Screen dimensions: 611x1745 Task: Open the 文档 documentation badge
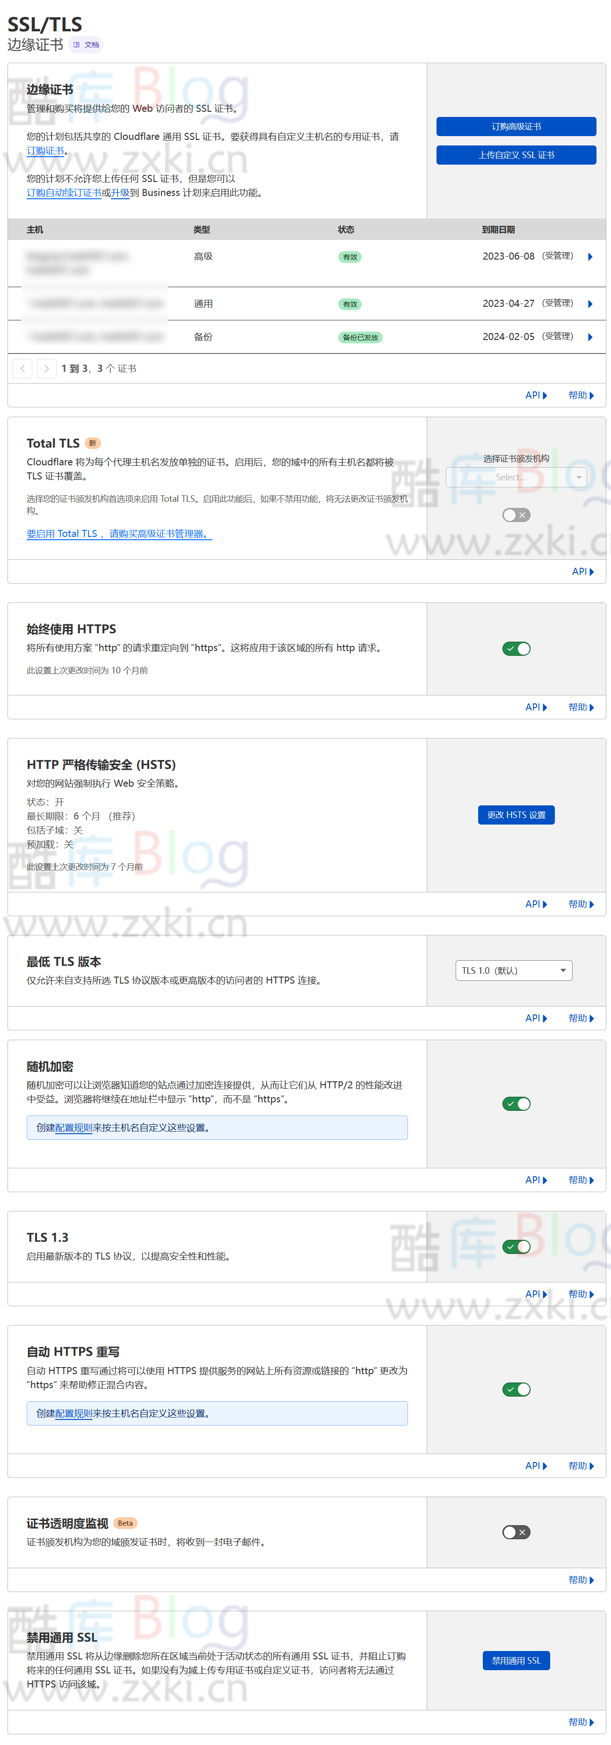[86, 45]
